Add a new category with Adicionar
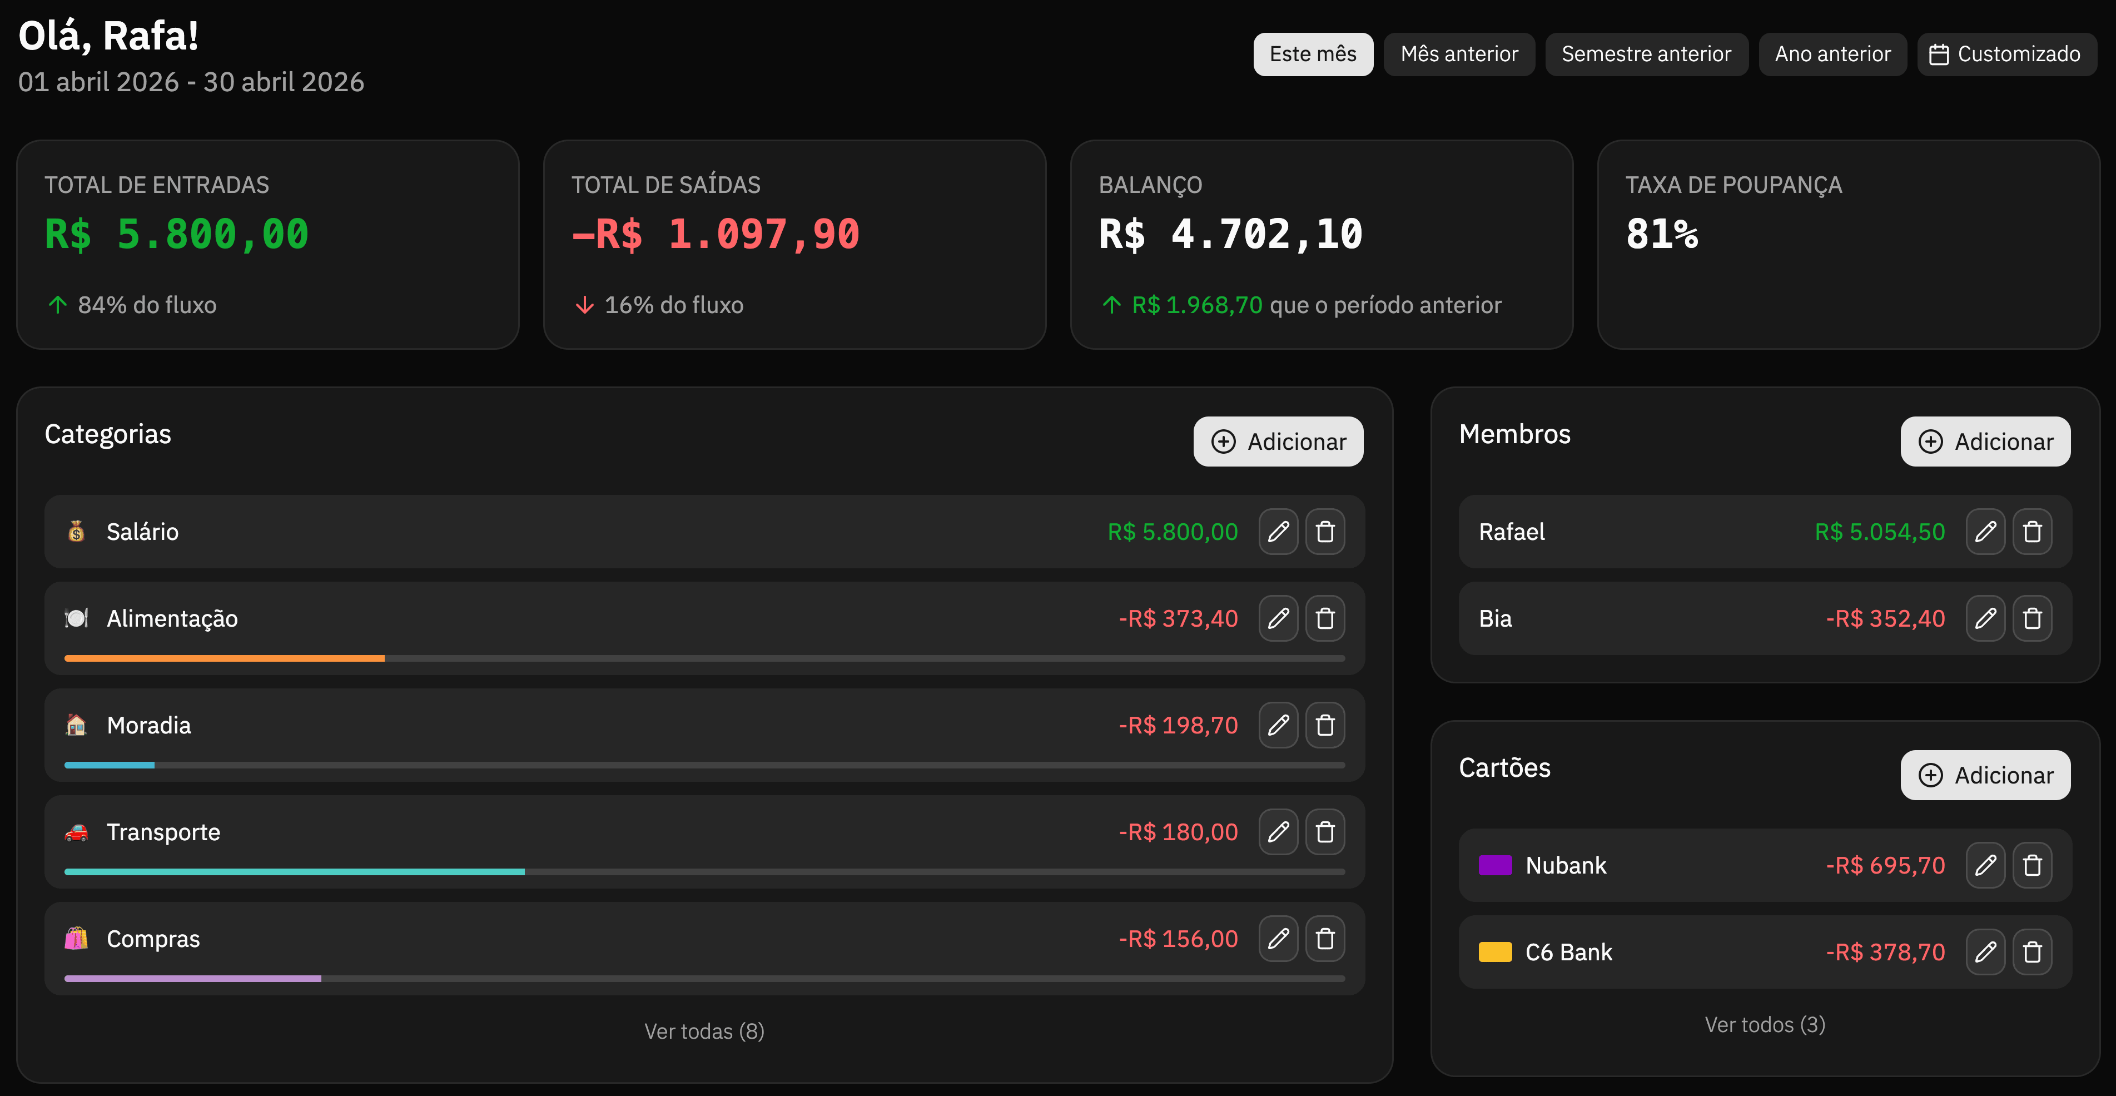Viewport: 2116px width, 1096px height. point(1278,442)
